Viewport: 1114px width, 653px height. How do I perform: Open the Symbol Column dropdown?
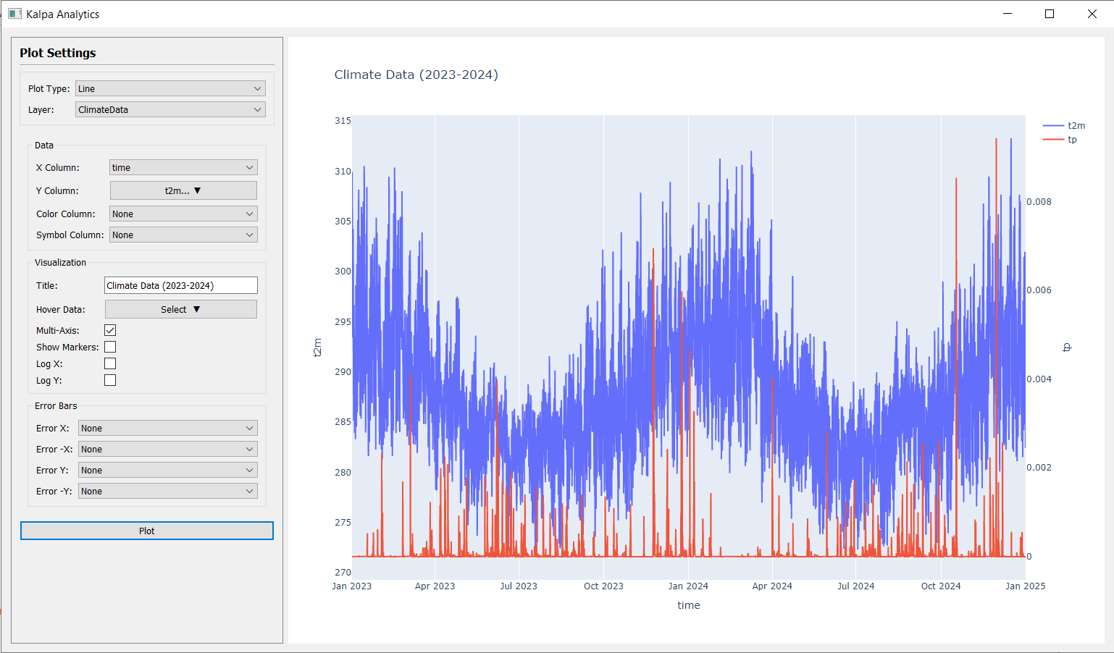pyautogui.click(x=183, y=235)
